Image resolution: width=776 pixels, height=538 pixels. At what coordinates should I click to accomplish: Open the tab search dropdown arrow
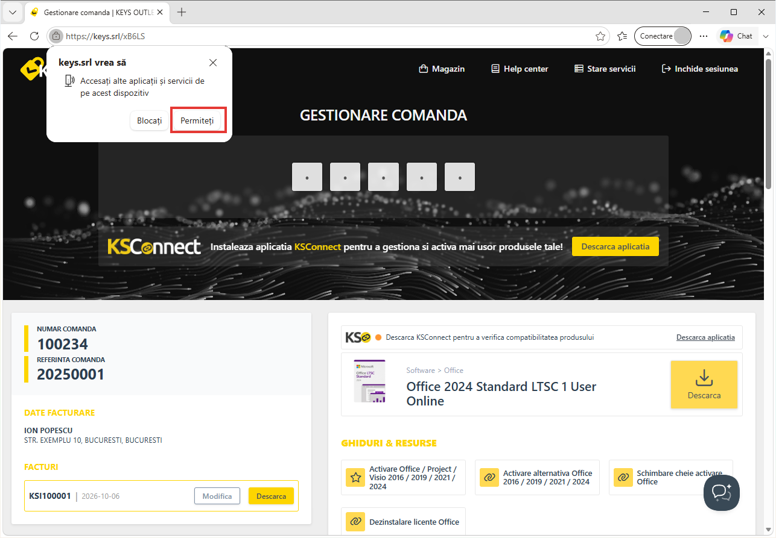(13, 12)
